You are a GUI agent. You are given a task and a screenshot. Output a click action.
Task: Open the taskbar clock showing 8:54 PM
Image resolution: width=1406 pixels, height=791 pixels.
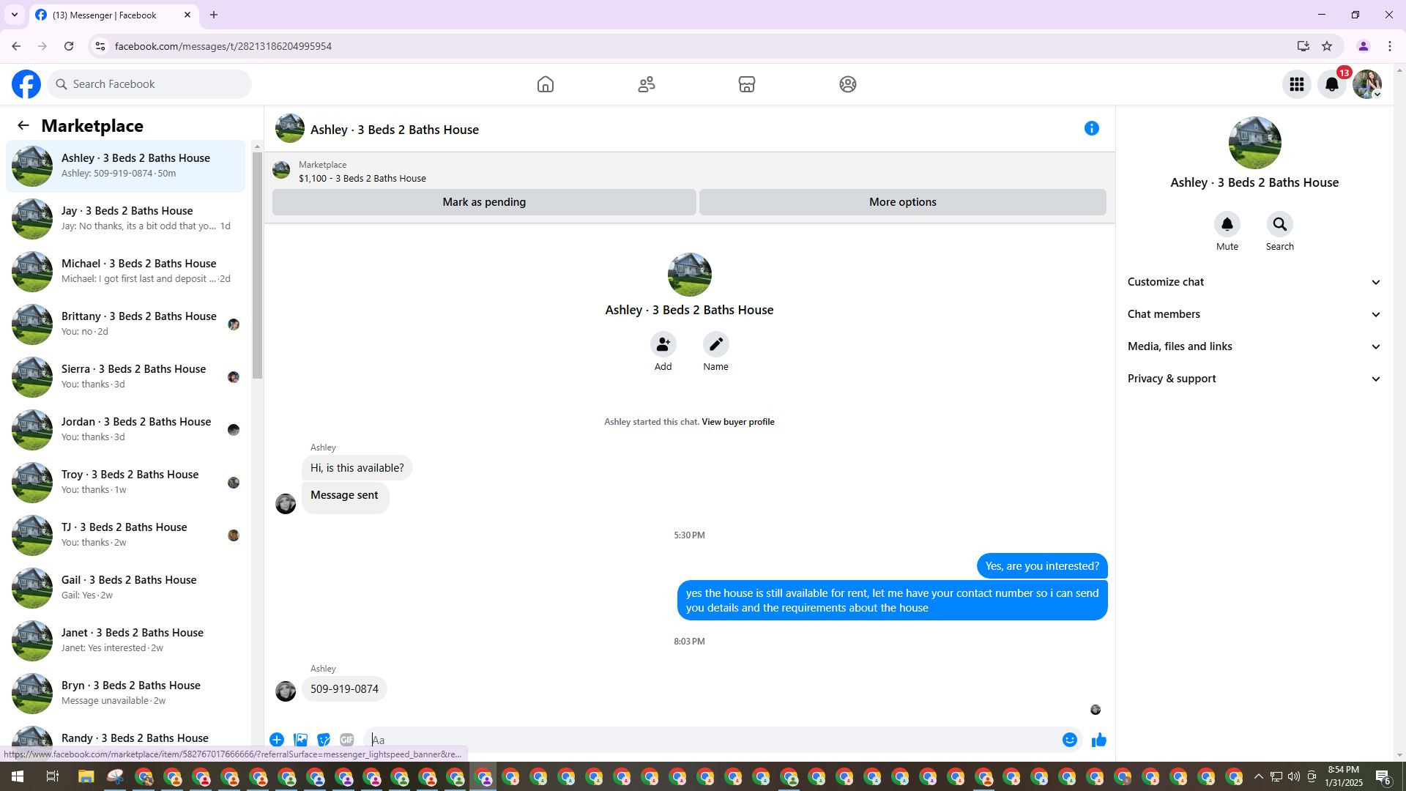[1343, 776]
